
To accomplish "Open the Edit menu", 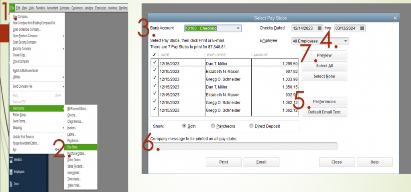I will pyautogui.click(x=18, y=8).
